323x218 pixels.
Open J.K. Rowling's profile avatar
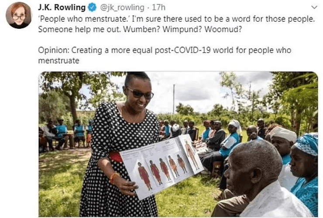pyautogui.click(x=19, y=15)
